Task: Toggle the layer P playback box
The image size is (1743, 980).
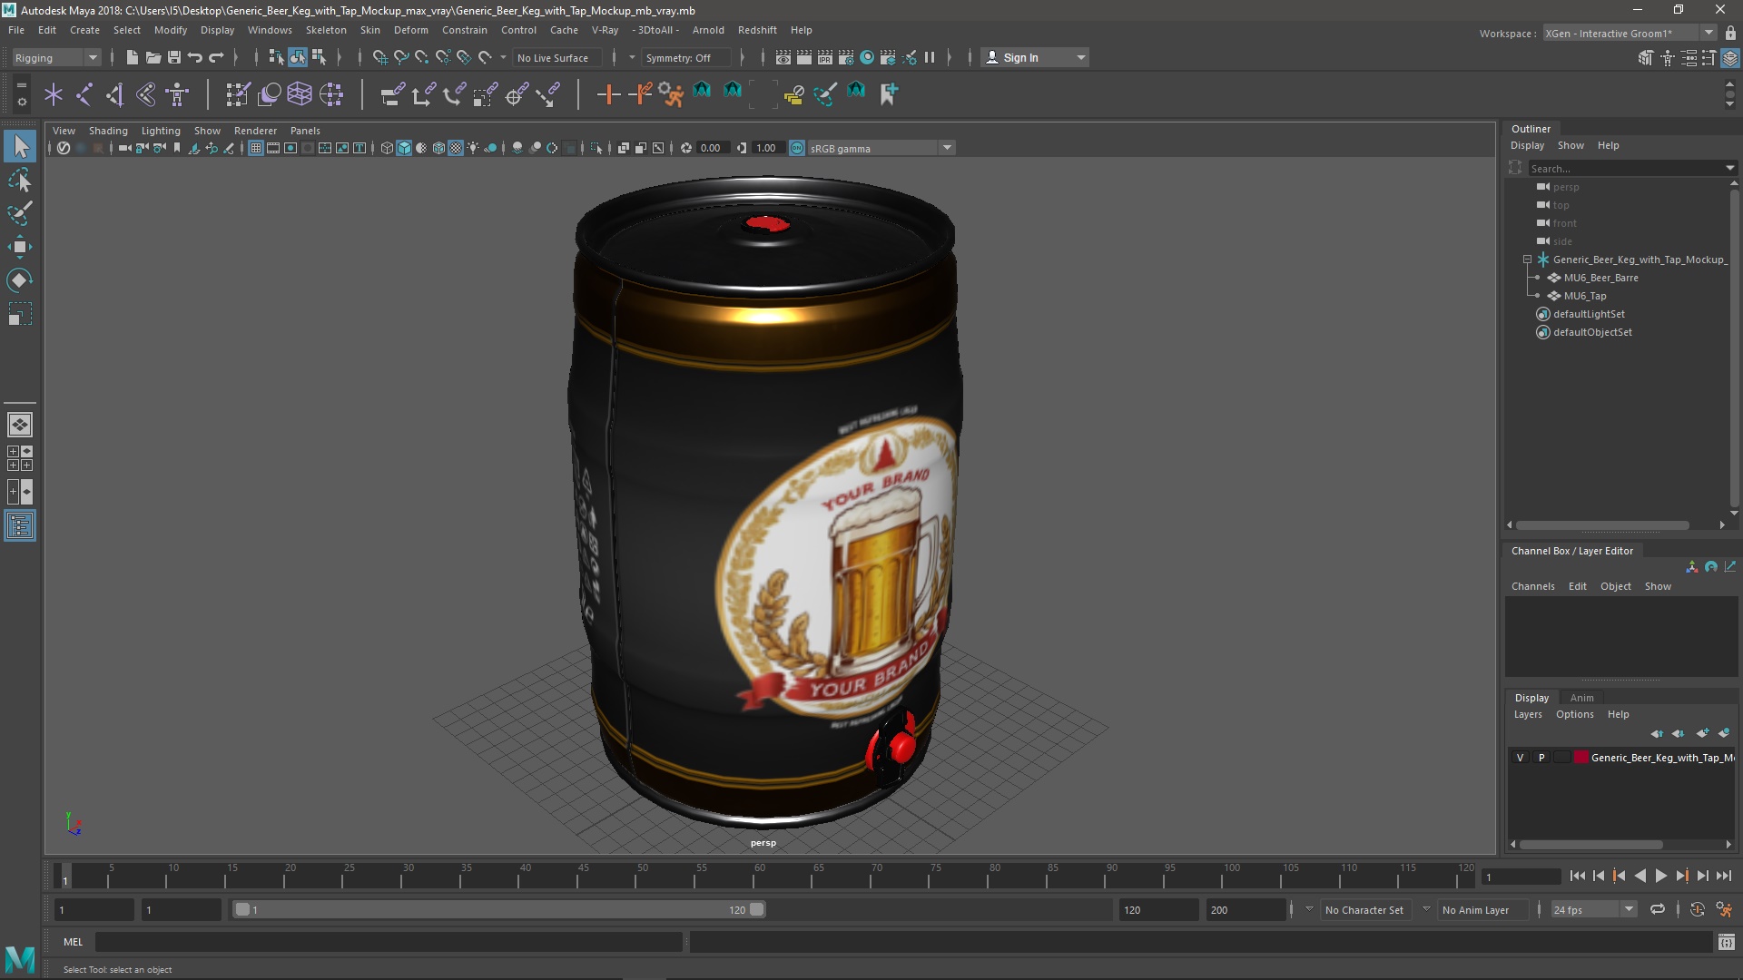Action: click(1541, 757)
